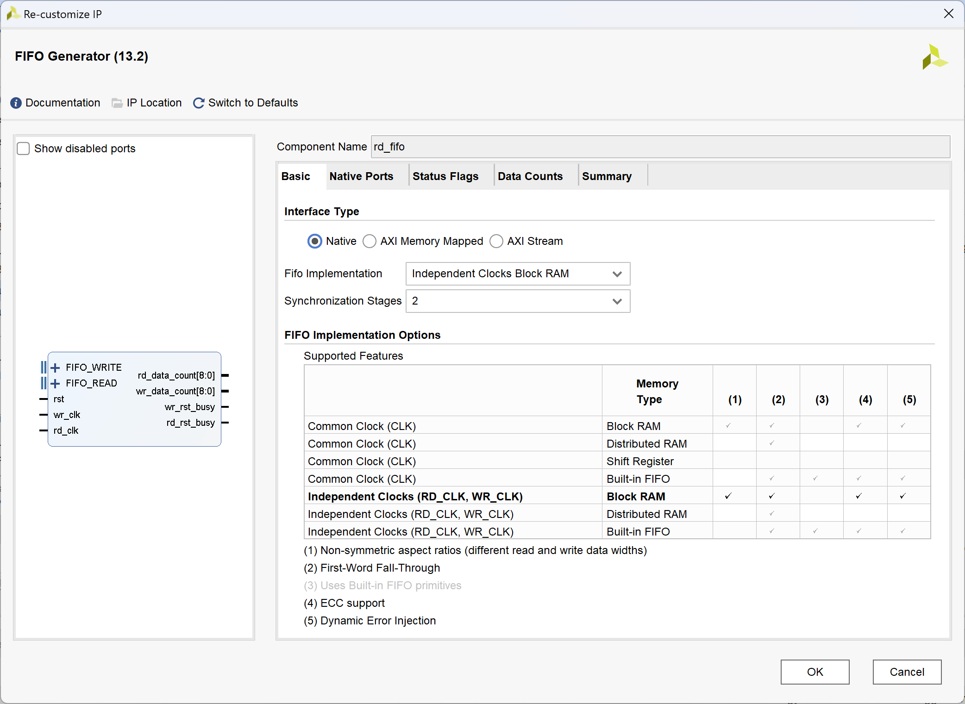Screen dimensions: 965x704
Task: Click the IP Location folder icon
Action: [x=117, y=103]
